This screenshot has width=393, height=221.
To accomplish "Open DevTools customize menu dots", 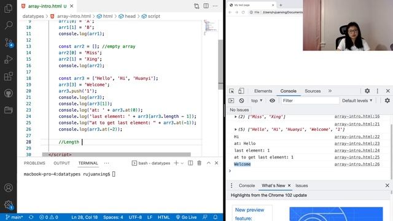I will (x=378, y=91).
